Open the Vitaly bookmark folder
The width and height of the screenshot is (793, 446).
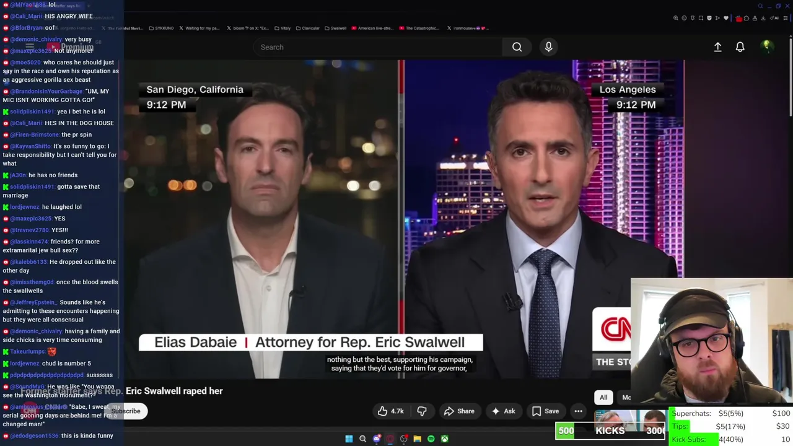tap(282, 28)
